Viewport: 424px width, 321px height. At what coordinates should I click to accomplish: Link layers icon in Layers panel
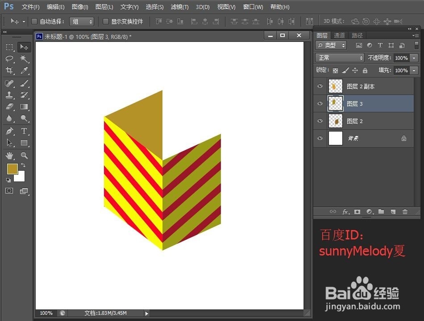point(333,212)
